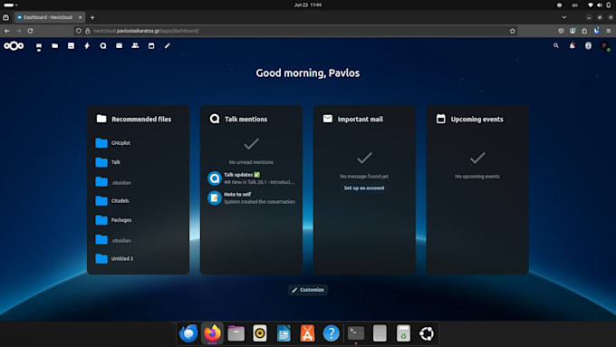The width and height of the screenshot is (616, 347).
Task: Open Firefox View button beside tabs
Action: coord(6,17)
